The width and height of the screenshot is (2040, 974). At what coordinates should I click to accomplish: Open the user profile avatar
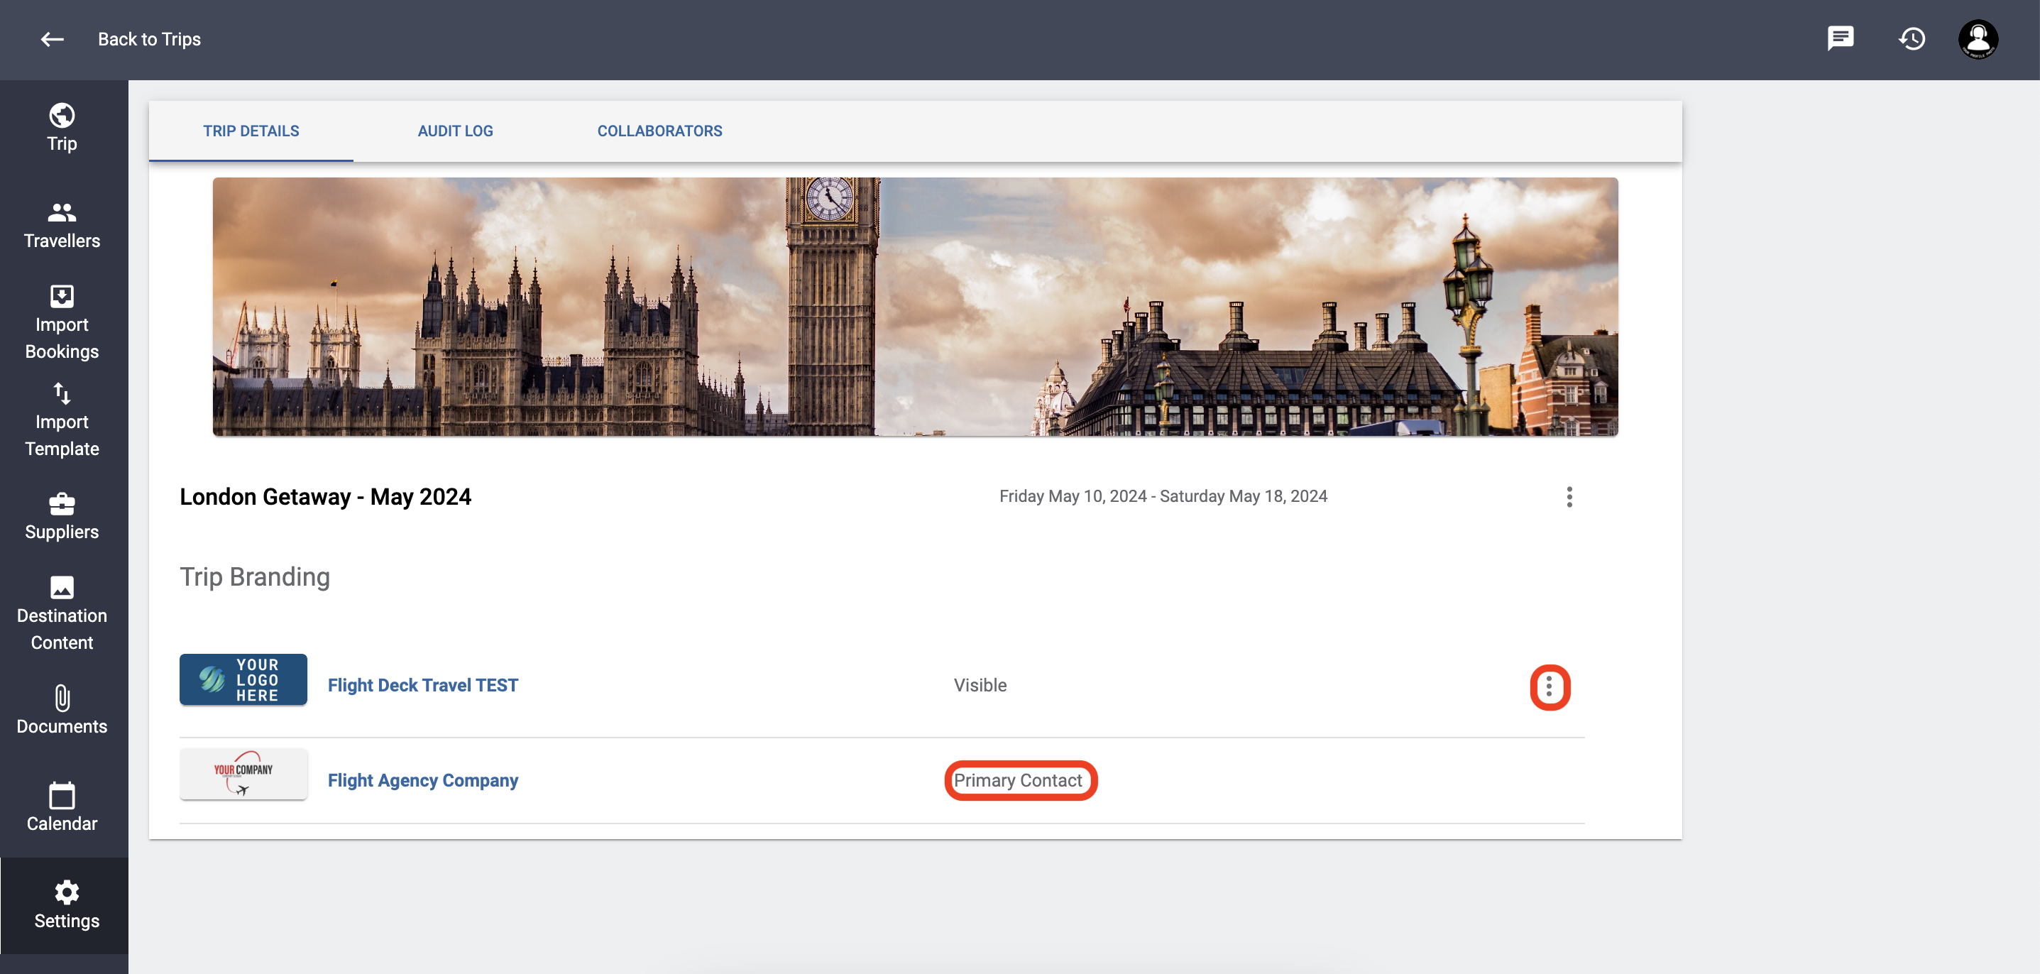click(x=1978, y=39)
